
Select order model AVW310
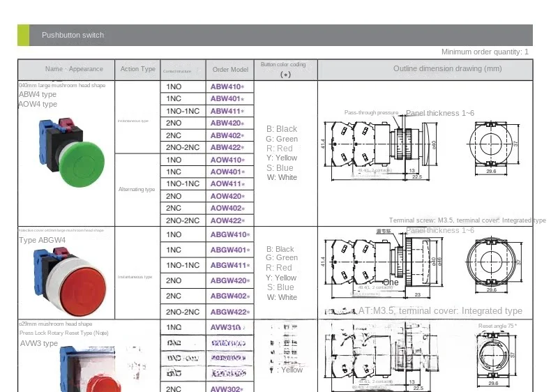[227, 327]
